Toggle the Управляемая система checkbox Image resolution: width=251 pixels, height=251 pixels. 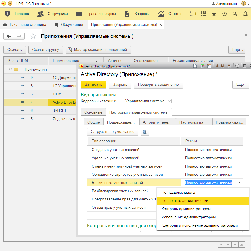click(170, 101)
